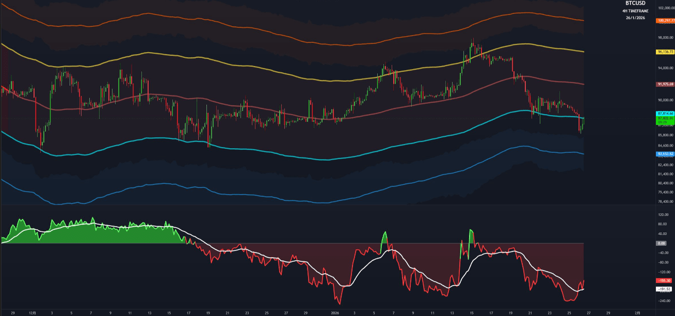Select the dark red 91,975.69 price label

tap(664, 84)
